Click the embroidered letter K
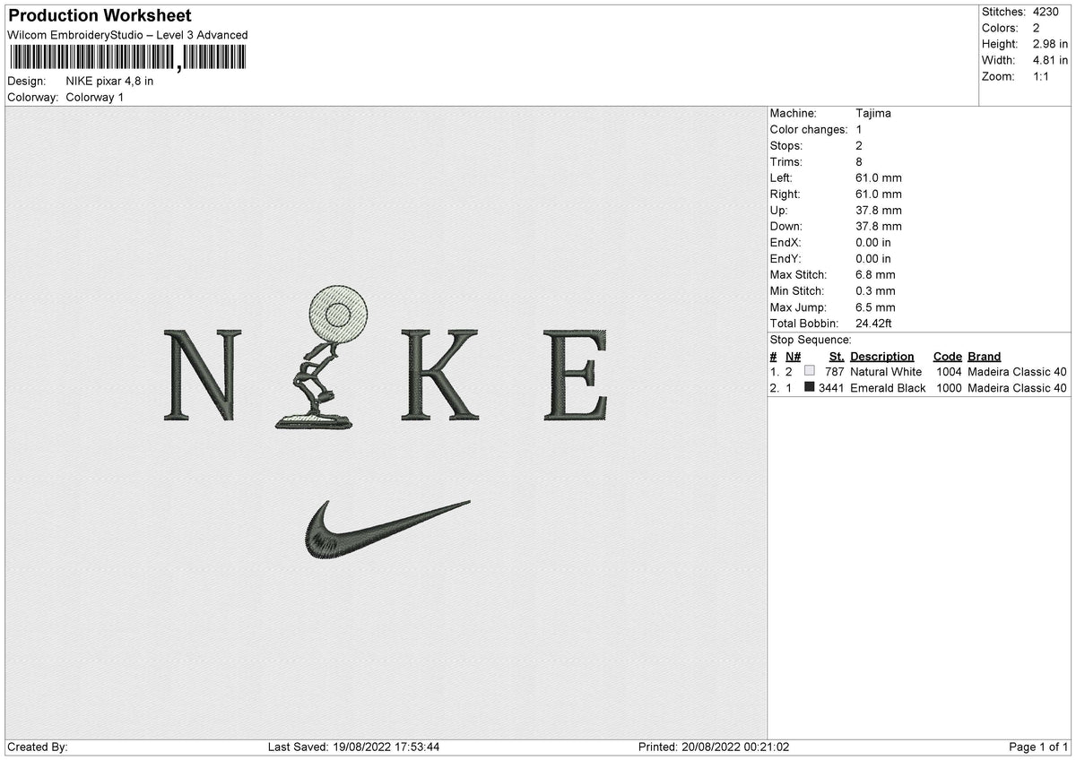Screen dimensions: 1076x760 (438, 375)
